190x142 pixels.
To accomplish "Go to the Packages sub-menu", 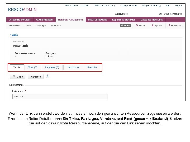I will (41, 26).
